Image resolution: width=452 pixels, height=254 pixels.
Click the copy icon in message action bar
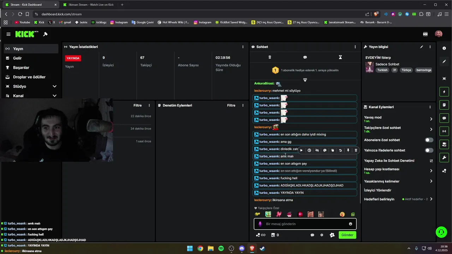click(x=333, y=150)
